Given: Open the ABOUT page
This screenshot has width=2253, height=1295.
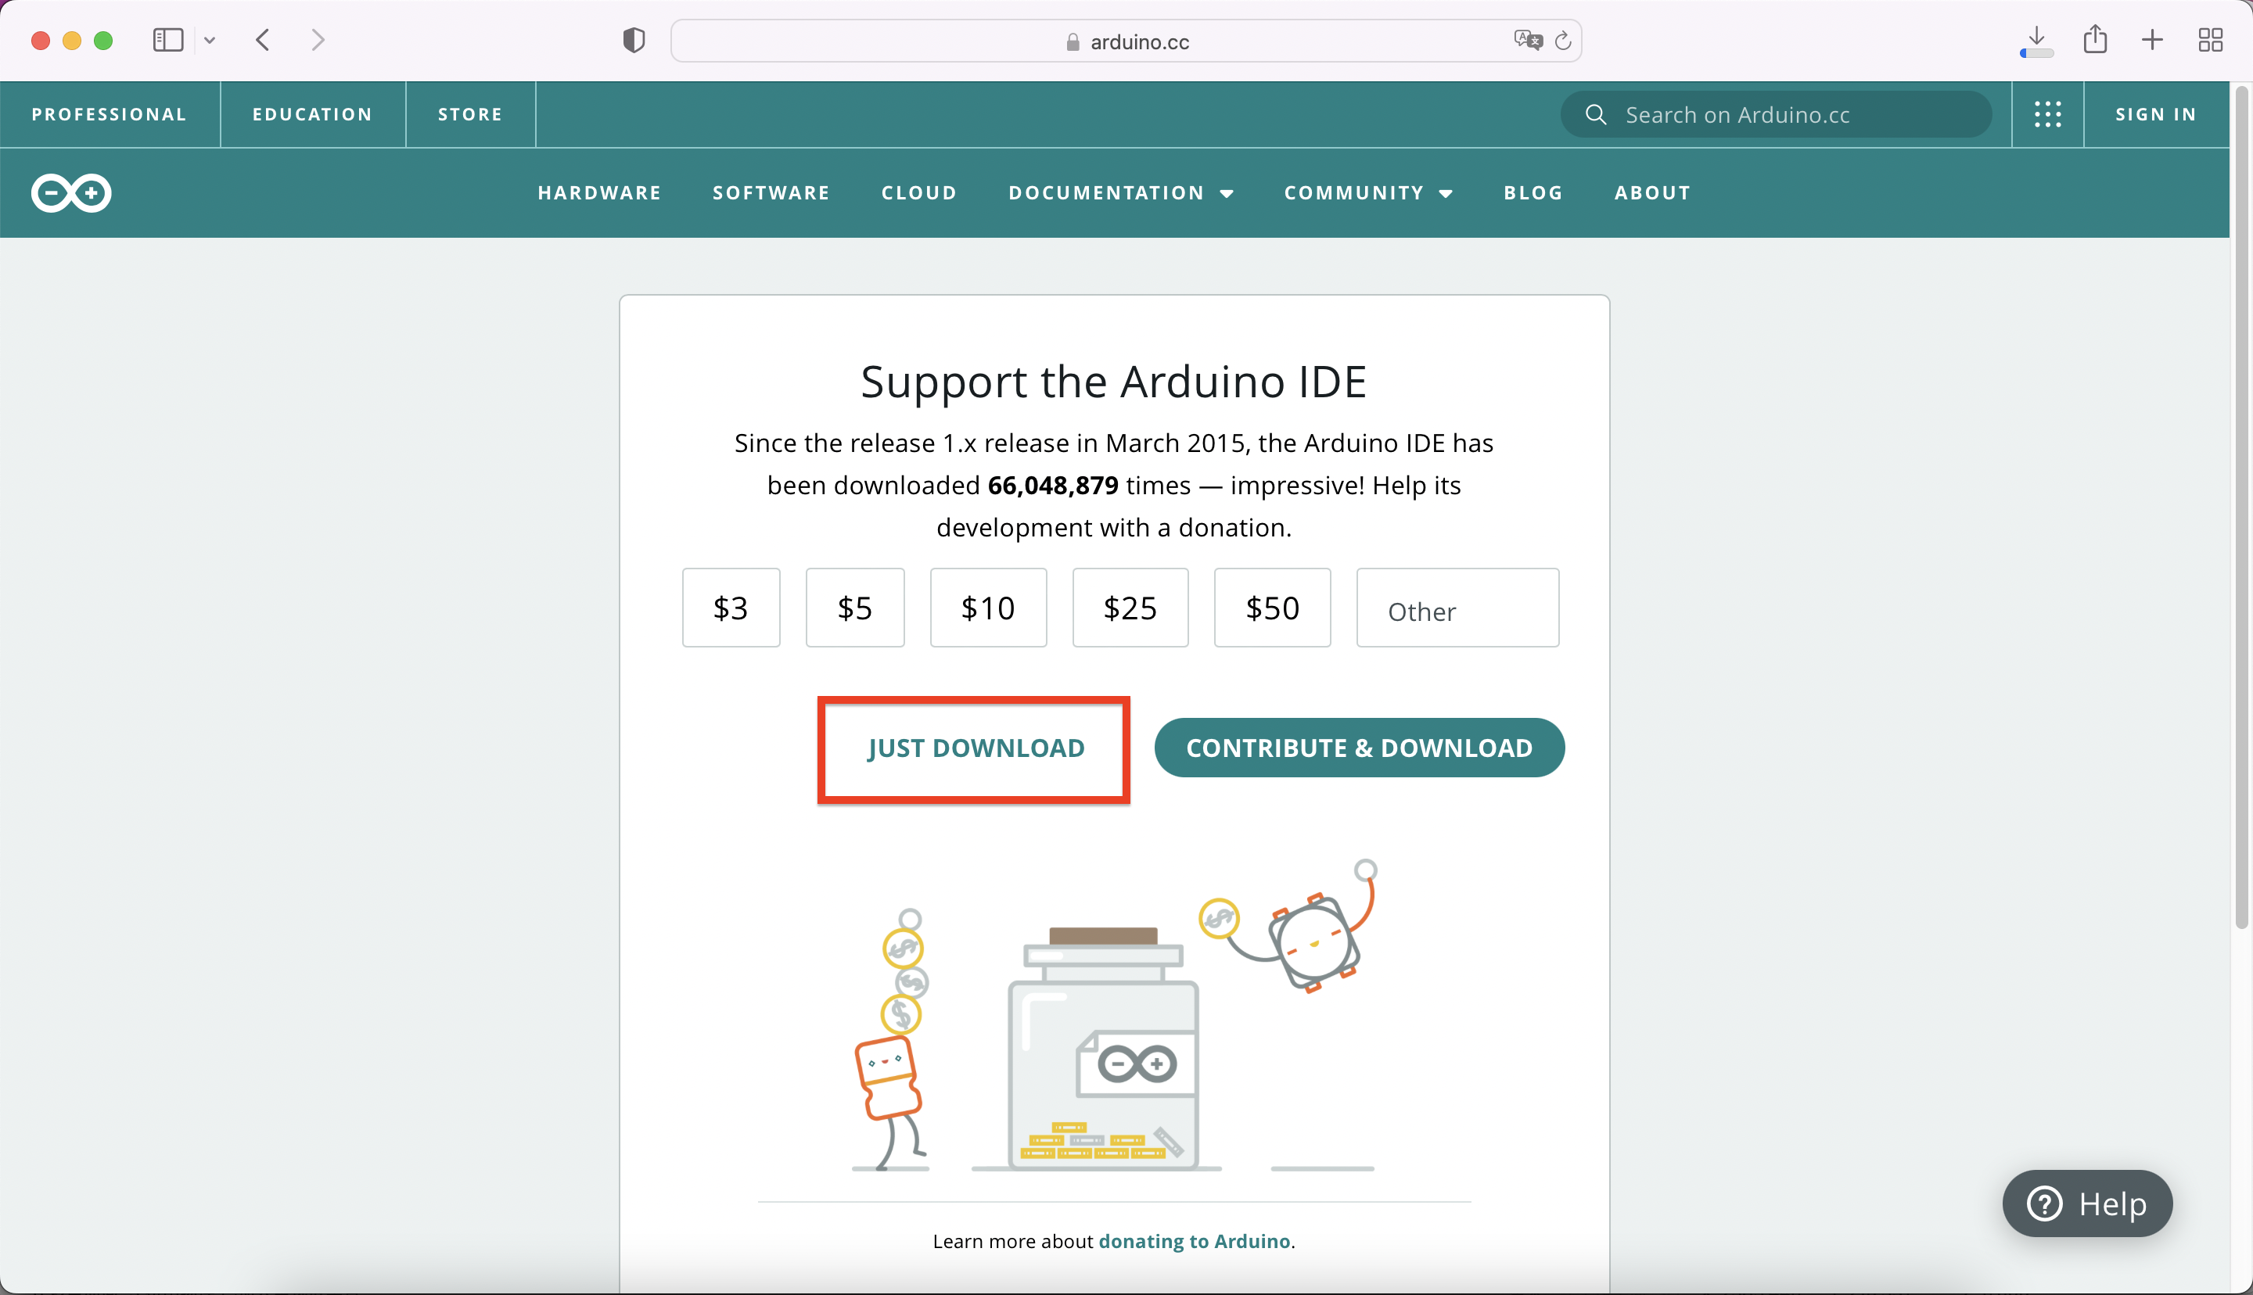Looking at the screenshot, I should point(1653,193).
